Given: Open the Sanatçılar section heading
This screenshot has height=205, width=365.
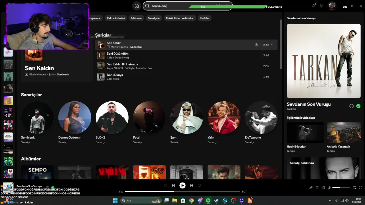Looking at the screenshot, I should coord(31,95).
